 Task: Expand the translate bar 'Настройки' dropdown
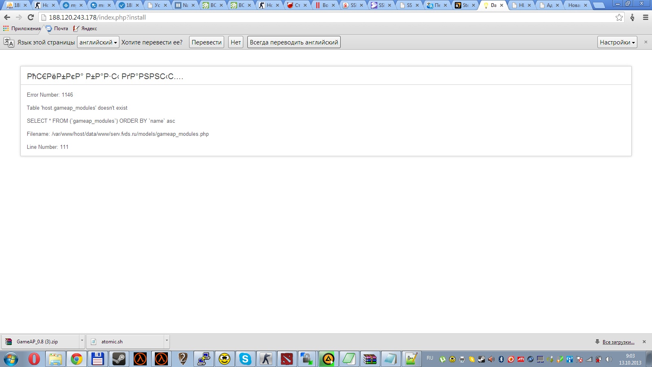[x=617, y=42]
